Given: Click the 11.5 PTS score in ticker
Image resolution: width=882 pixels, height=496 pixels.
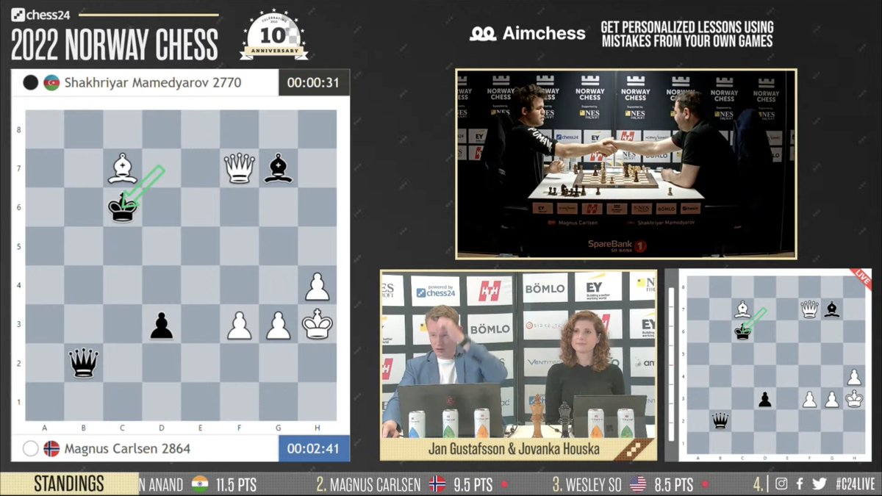Looking at the screenshot, I should click(x=235, y=484).
